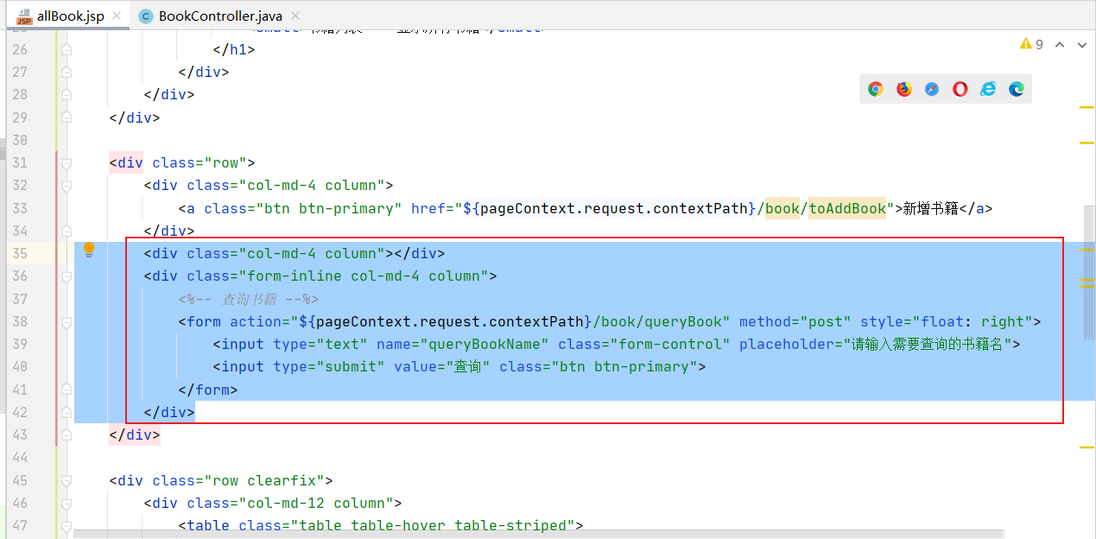Open page preview in Safari browser
This screenshot has width=1096, height=539.
coord(932,89)
